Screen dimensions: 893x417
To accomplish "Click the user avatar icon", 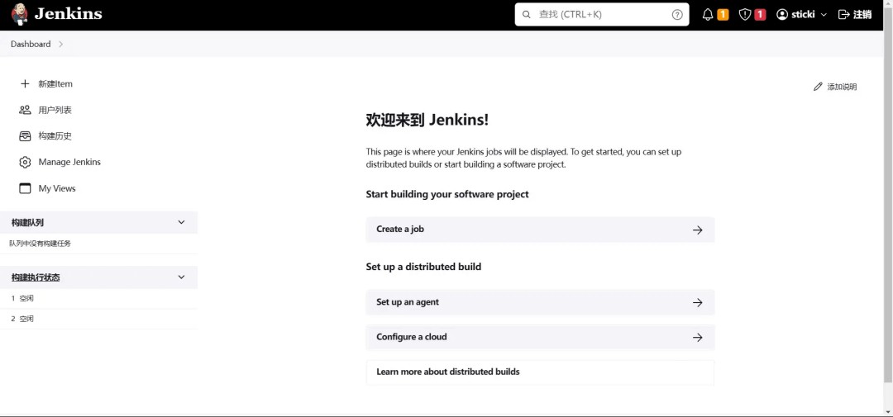I will coord(782,15).
